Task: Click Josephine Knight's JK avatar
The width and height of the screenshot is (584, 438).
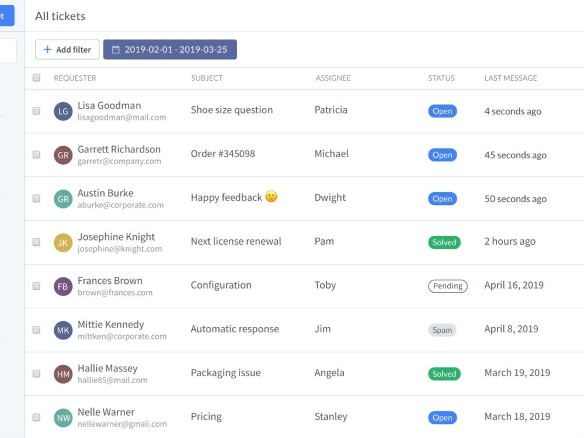Action: pos(62,242)
